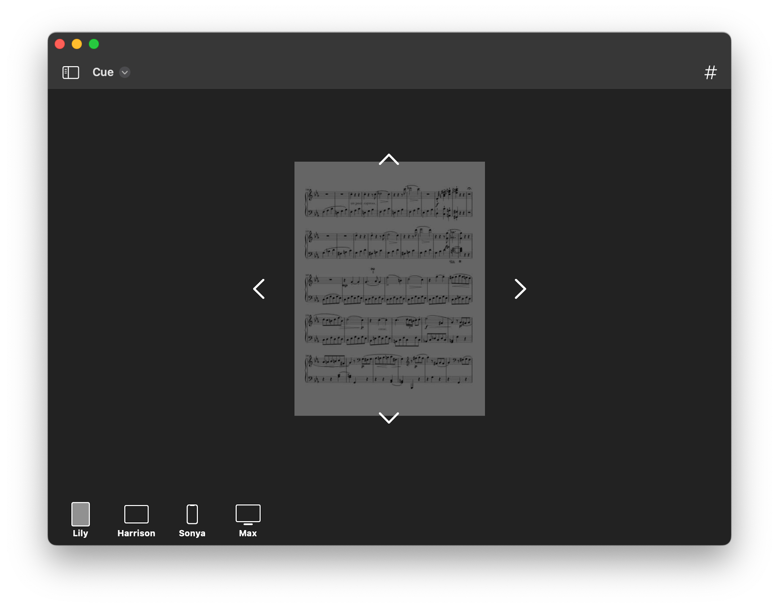Toggle the sidebar panel
Image resolution: width=779 pixels, height=608 pixels.
(x=71, y=72)
